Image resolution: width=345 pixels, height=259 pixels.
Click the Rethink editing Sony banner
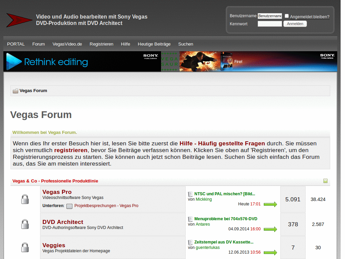82,61
